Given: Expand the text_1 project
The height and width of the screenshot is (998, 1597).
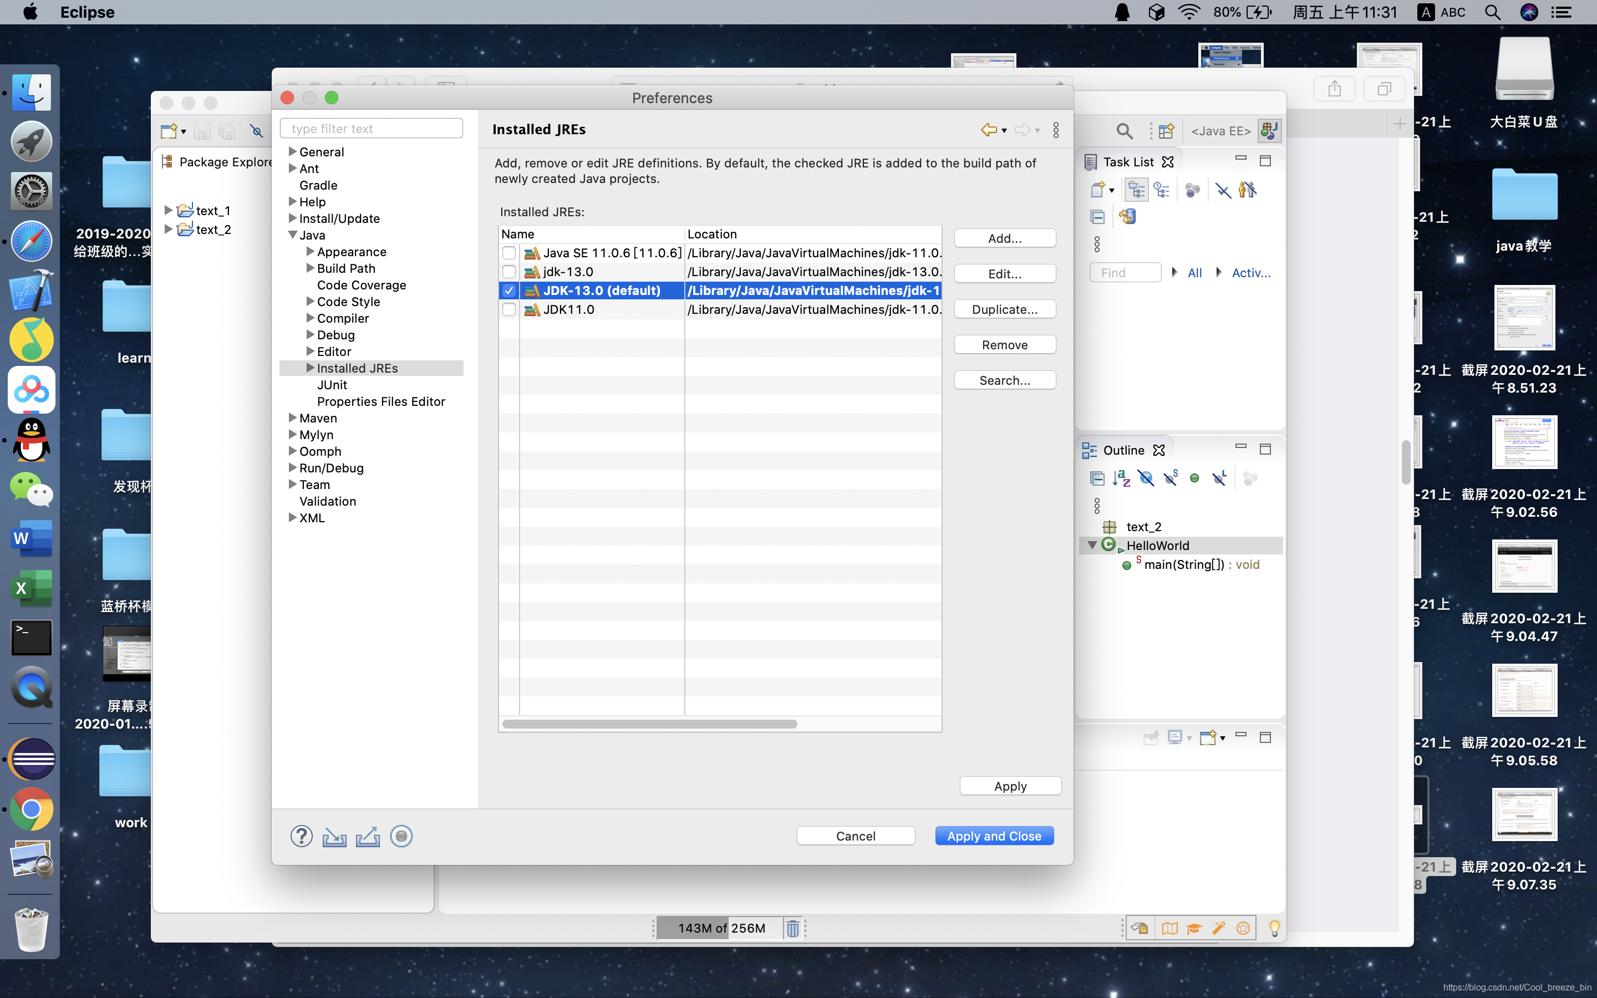Looking at the screenshot, I should click(168, 211).
